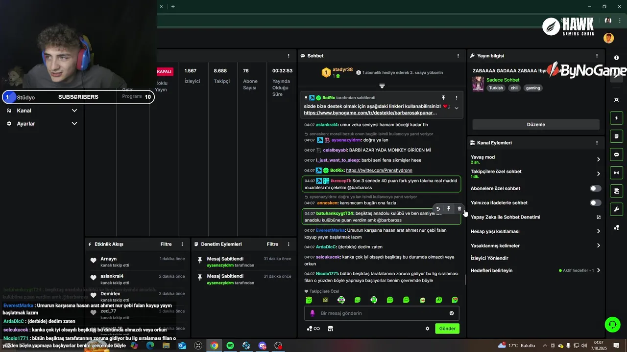
Task: Click Arnayn follower entry in activity feed
Action: point(137,262)
